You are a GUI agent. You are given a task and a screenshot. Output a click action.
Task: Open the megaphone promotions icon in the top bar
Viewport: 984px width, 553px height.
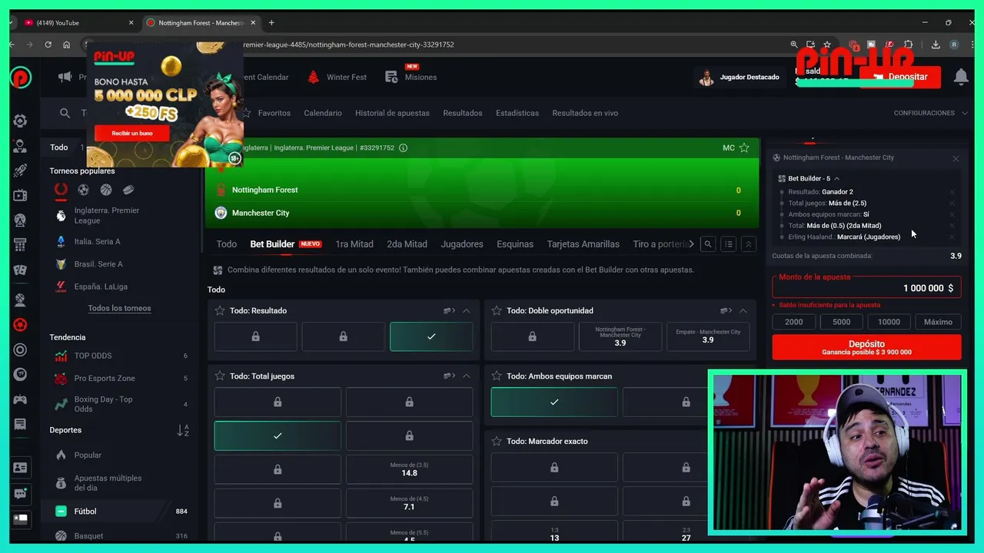pyautogui.click(x=65, y=77)
